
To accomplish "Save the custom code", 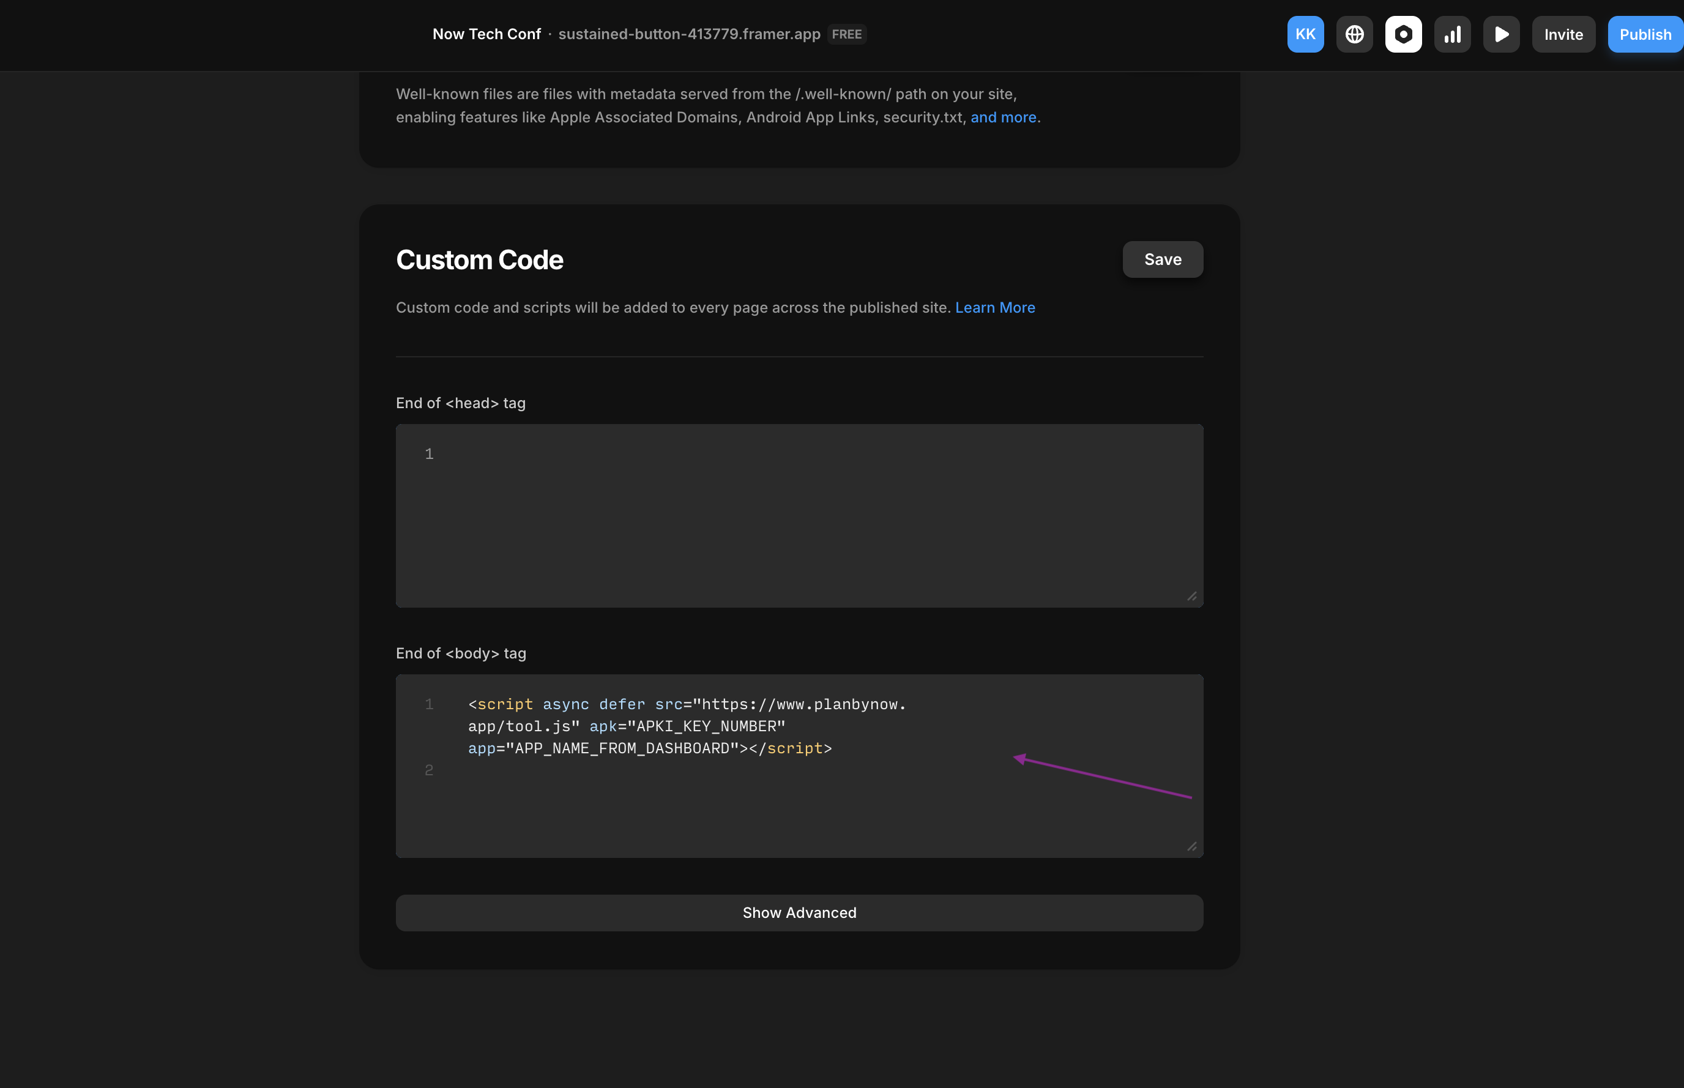I will 1163,259.
